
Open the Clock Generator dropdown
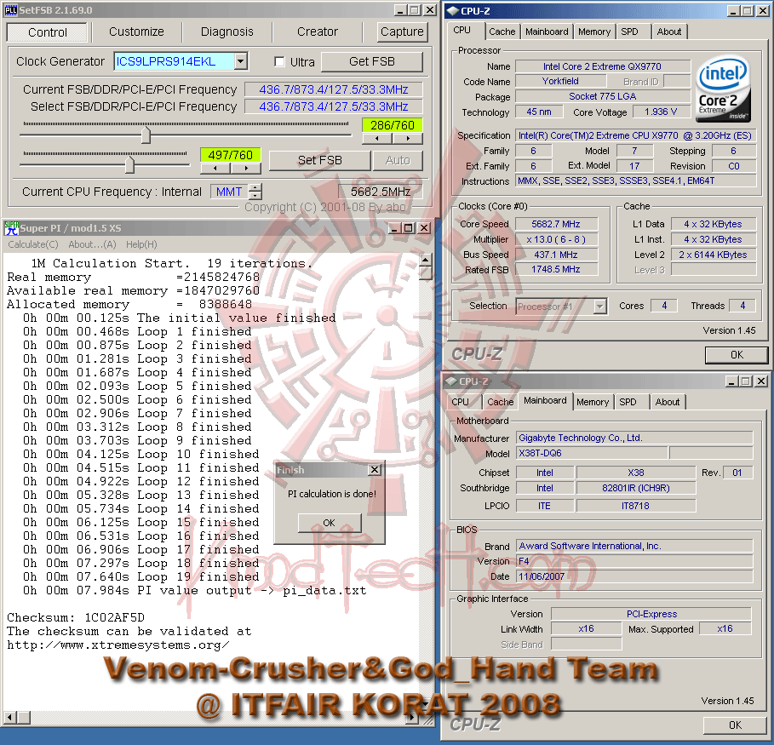point(240,61)
